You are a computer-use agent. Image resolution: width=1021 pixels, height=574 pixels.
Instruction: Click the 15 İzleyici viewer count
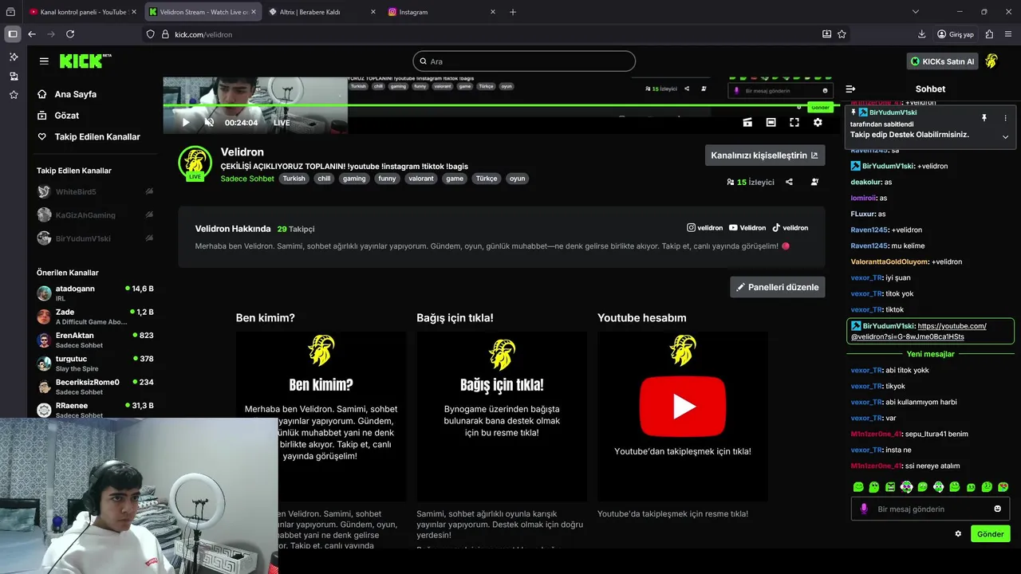point(751,182)
